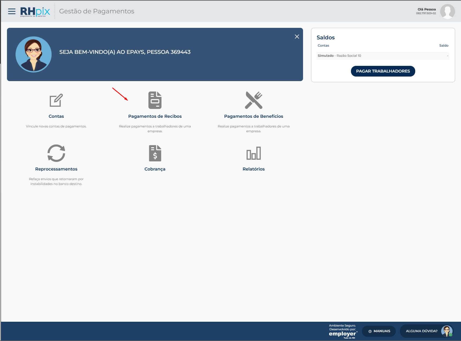Open the Cobrança invoice icon

(155, 153)
